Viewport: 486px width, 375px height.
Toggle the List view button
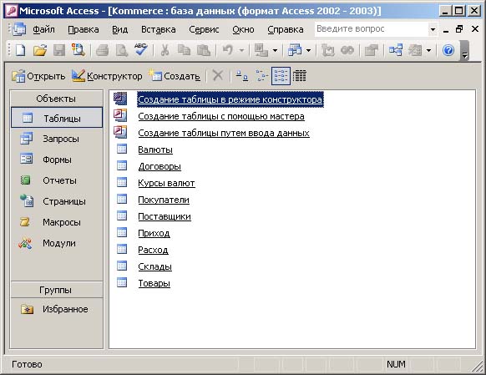281,76
